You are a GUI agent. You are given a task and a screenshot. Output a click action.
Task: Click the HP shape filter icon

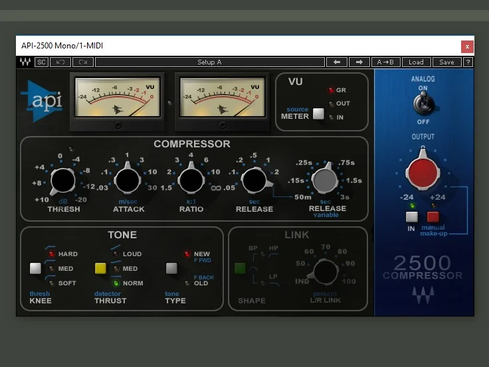pyautogui.click(x=274, y=255)
